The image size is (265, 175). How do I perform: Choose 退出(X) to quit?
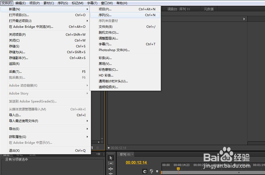pyautogui.click(x=45, y=151)
